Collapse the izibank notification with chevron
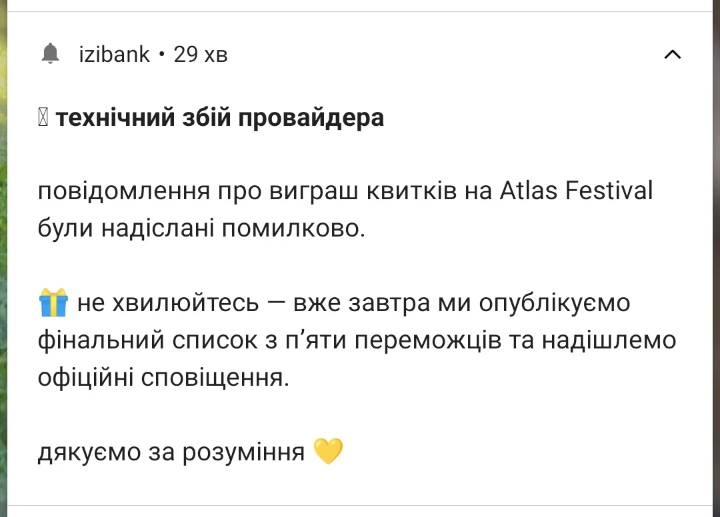 click(x=672, y=55)
